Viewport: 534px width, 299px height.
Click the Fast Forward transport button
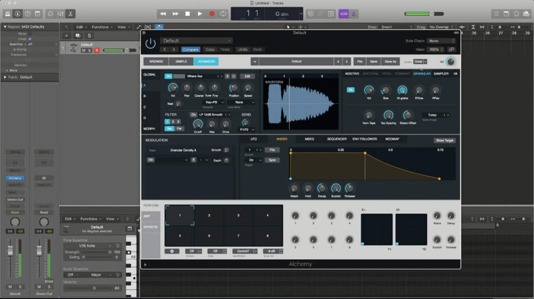(175, 14)
